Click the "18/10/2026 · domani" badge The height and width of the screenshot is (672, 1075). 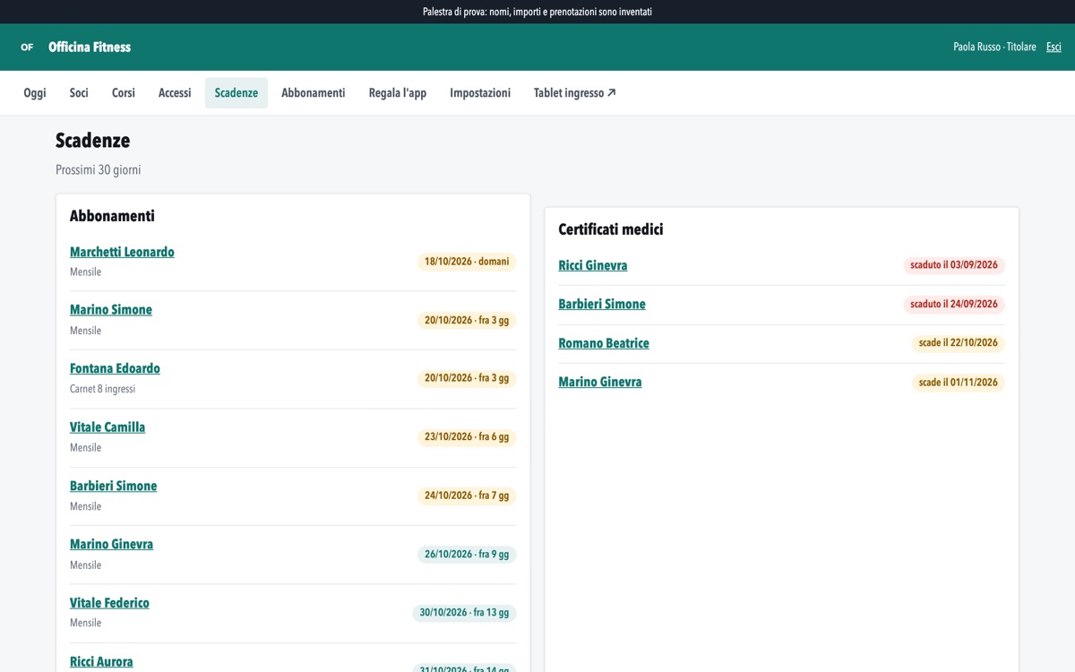pyautogui.click(x=467, y=262)
